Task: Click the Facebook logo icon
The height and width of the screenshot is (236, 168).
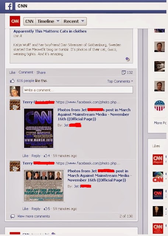Action: click(x=9, y=6)
